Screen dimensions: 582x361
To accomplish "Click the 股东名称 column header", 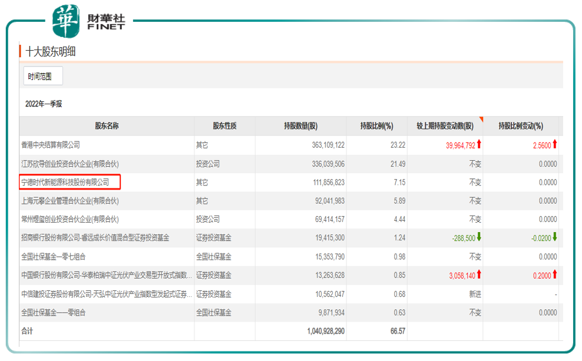I will 107,126.
